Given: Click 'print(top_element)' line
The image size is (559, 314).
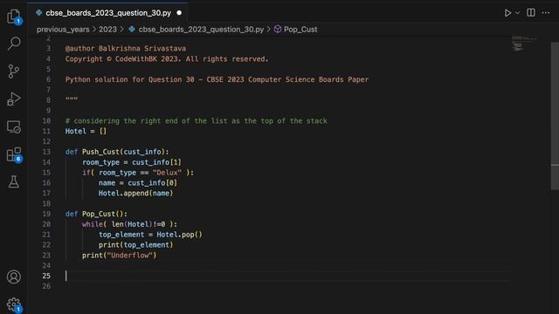Looking at the screenshot, I should tap(136, 245).
